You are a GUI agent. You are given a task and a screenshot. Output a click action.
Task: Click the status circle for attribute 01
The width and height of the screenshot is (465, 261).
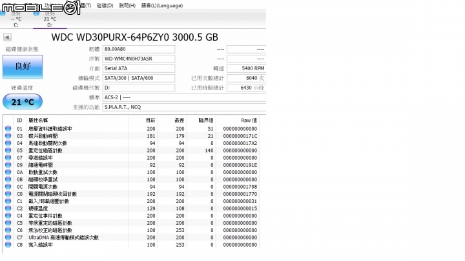tap(8, 128)
